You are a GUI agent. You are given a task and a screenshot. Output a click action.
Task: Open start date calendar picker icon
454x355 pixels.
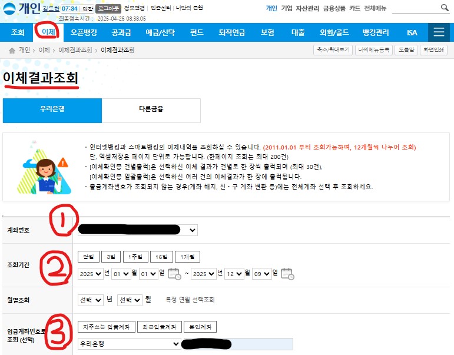point(174,274)
